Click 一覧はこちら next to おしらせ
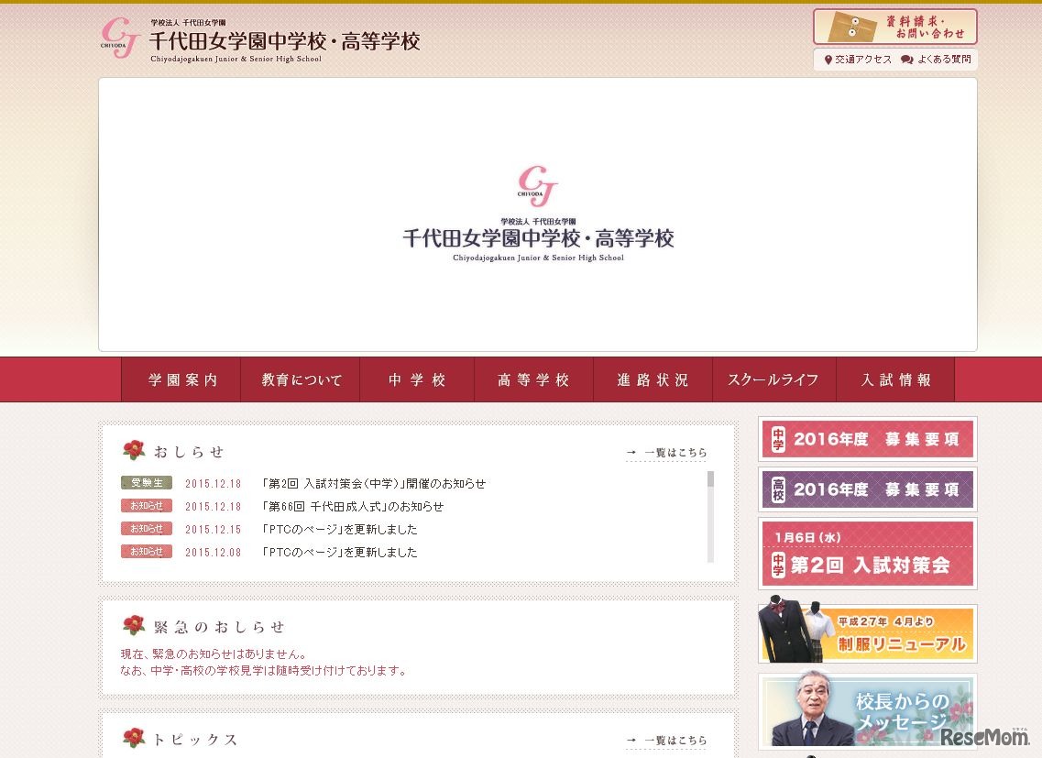The image size is (1042, 758). 675,452
